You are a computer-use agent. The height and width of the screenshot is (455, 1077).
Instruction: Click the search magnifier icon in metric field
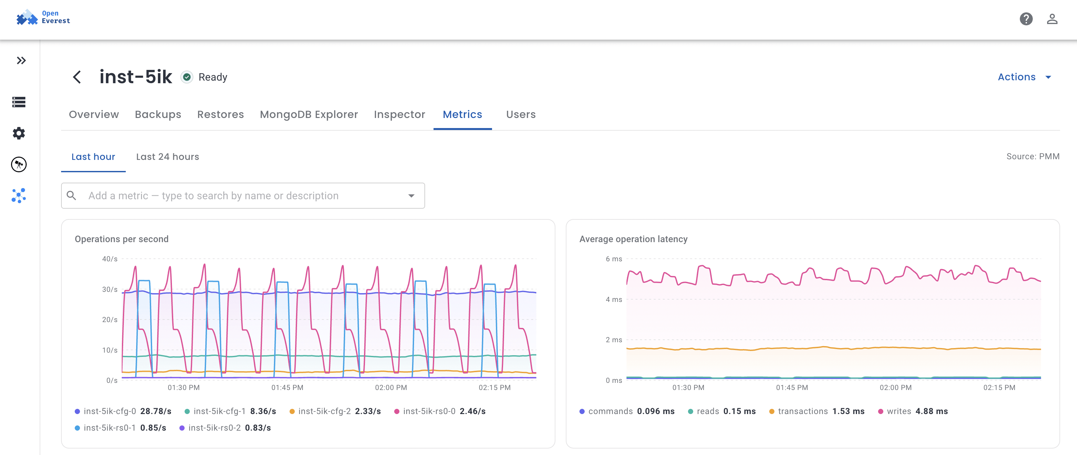tap(71, 196)
